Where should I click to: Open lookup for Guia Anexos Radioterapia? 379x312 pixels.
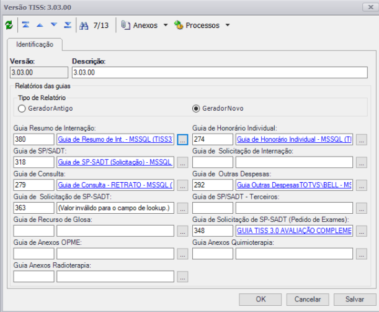point(182,277)
